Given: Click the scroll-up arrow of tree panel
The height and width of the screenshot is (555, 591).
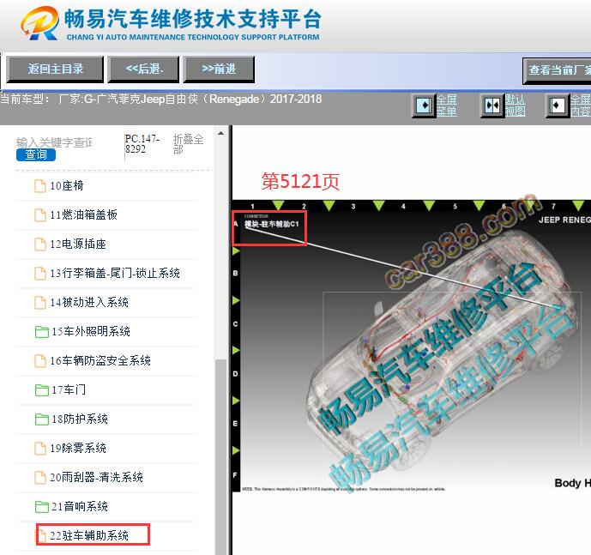Looking at the screenshot, I should [x=220, y=133].
